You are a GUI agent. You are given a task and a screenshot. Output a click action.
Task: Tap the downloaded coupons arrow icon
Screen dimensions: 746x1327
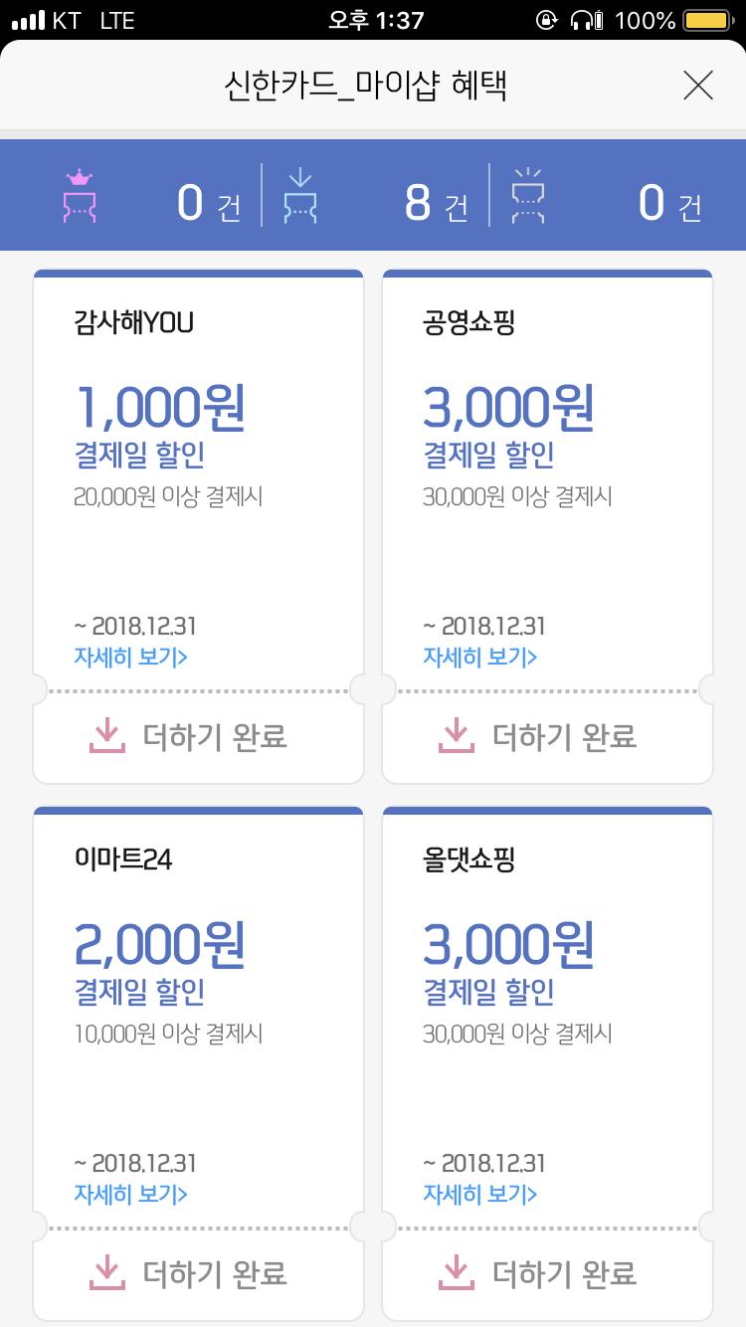point(299,196)
